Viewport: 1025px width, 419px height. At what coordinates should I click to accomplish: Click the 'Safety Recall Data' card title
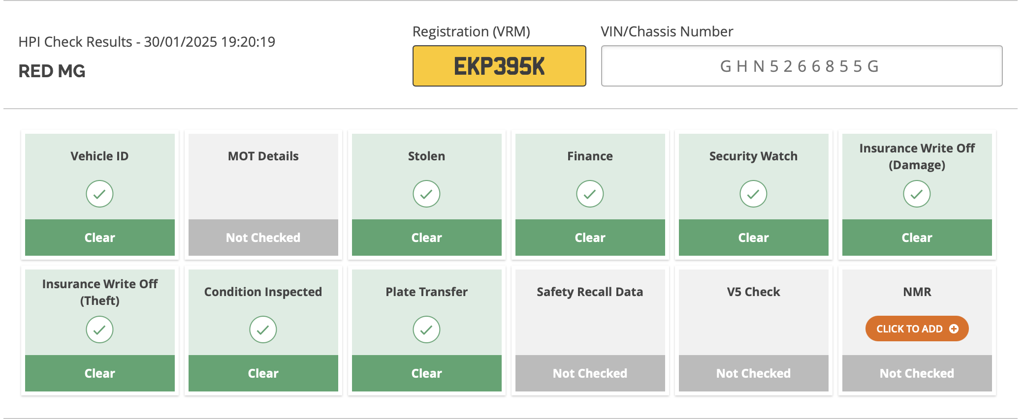(590, 292)
